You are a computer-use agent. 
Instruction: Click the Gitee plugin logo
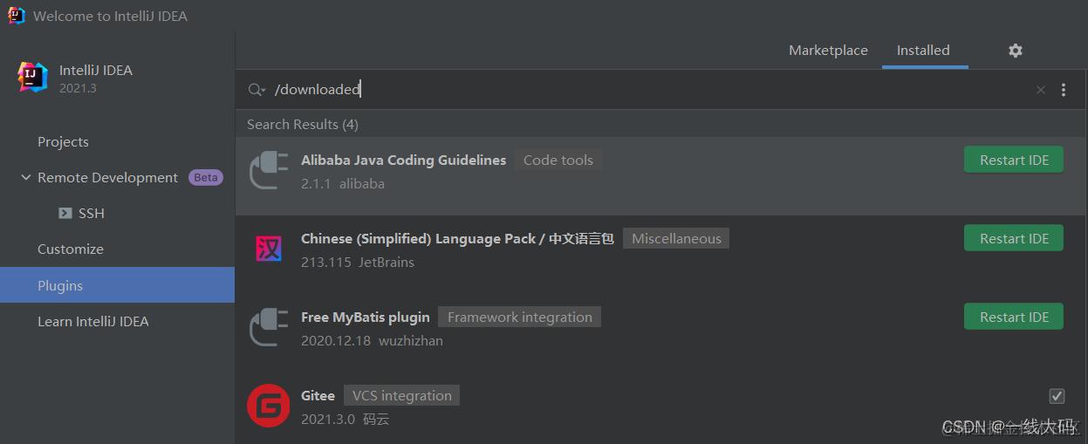(x=268, y=406)
